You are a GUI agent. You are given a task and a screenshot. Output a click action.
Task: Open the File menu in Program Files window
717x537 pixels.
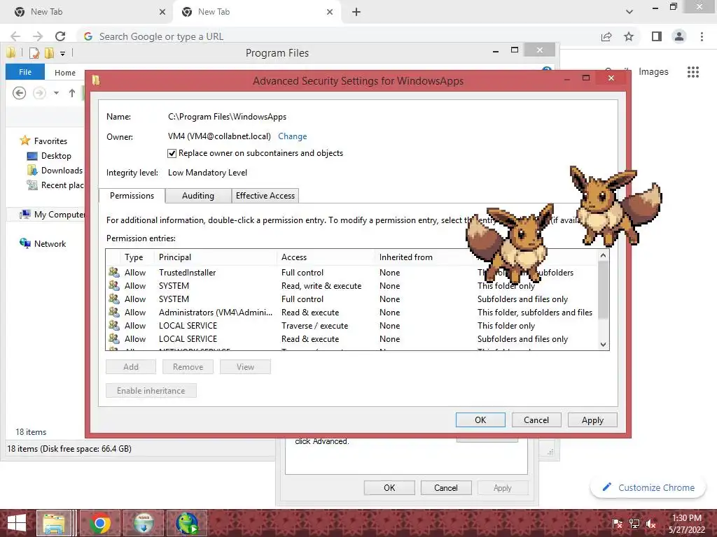(x=25, y=72)
